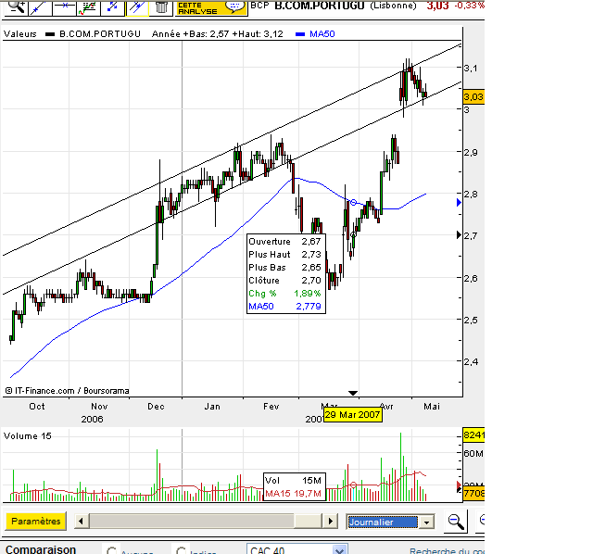Expand the CAC 40 comparison dropdown

(x=340, y=550)
